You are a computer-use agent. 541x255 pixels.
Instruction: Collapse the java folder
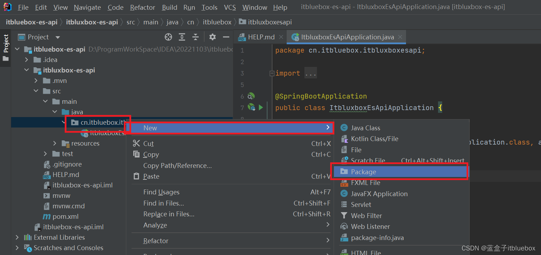pos(55,112)
